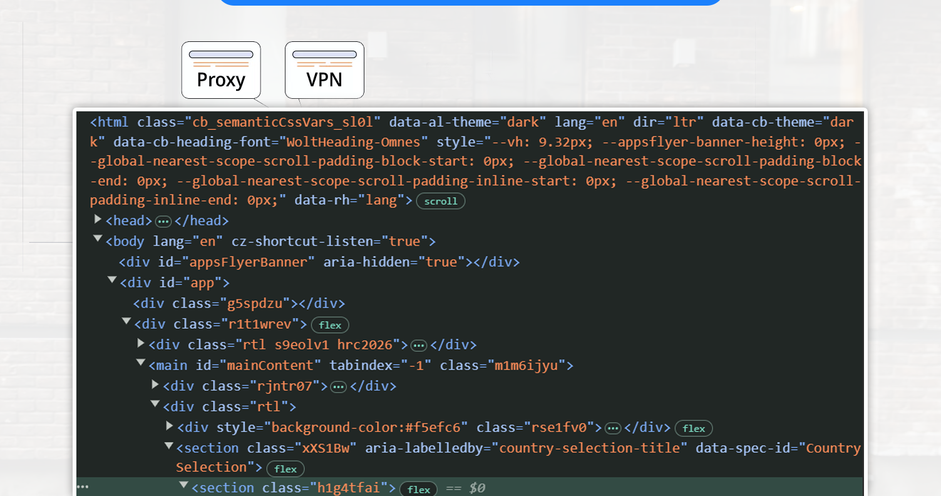Toggle the flex badge next to the rse1fv0 div
This screenshot has width=941, height=496.
click(694, 428)
